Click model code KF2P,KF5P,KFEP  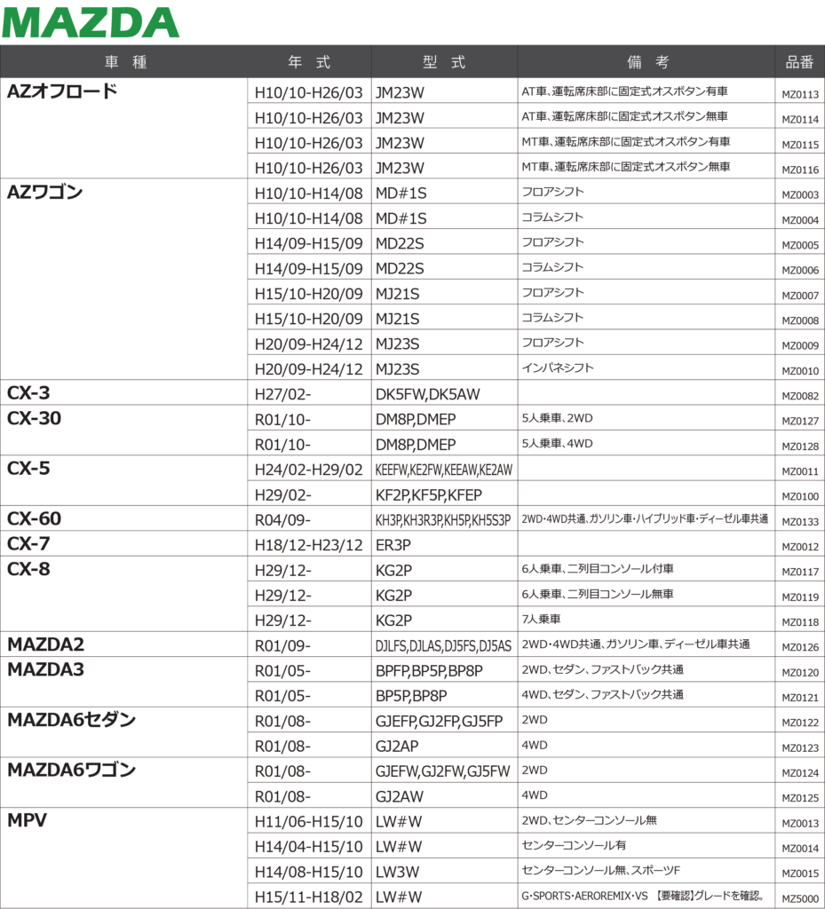(x=429, y=495)
